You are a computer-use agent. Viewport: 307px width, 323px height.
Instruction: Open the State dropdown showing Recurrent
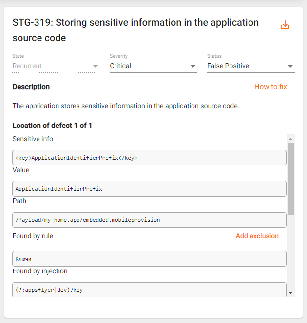point(55,66)
